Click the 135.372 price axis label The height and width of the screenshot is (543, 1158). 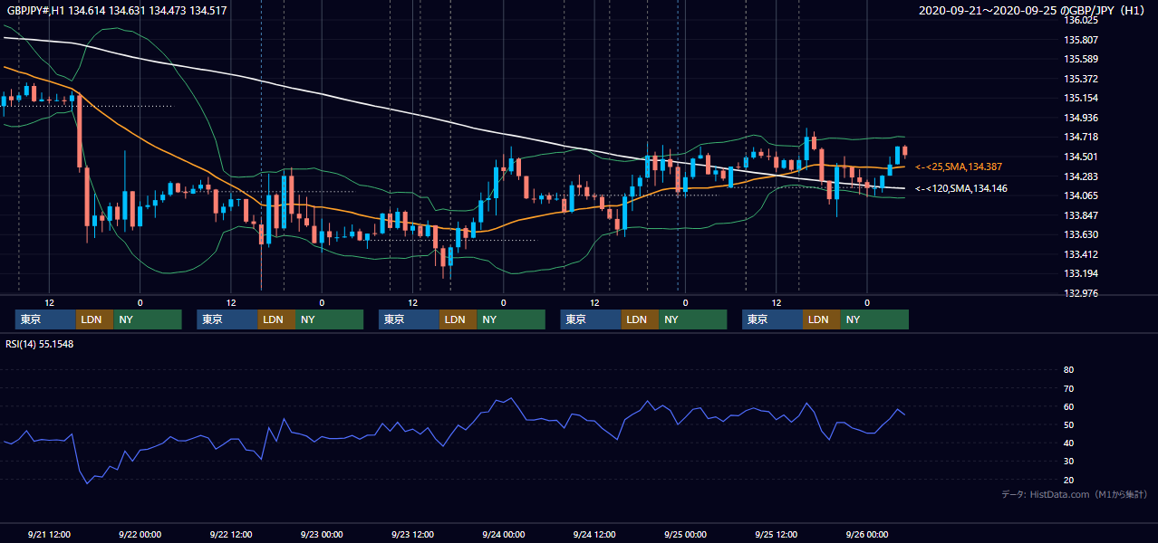tap(1083, 79)
